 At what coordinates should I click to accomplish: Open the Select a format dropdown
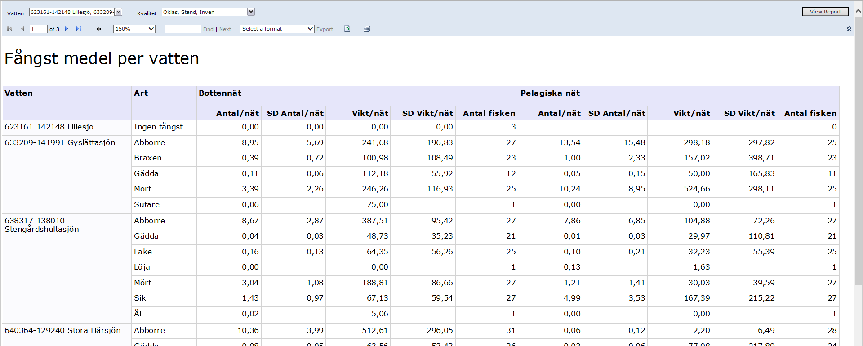point(277,29)
